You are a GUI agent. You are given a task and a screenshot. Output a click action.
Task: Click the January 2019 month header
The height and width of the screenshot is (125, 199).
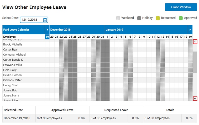tap(114, 30)
